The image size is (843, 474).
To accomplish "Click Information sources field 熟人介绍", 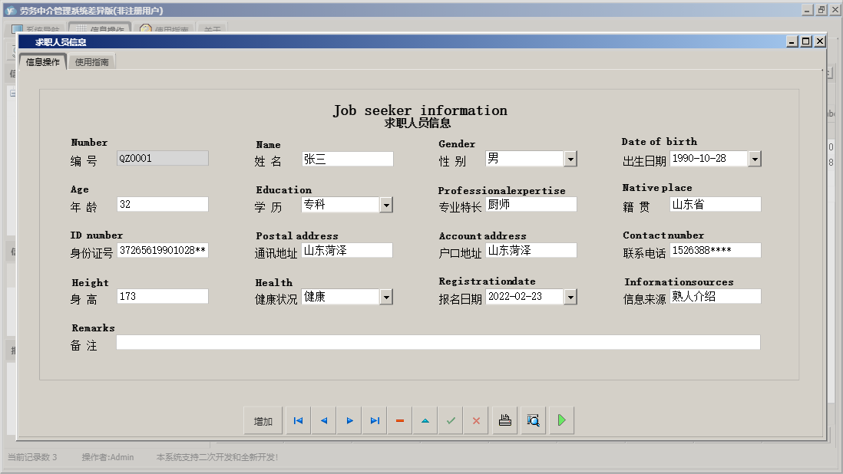I will pyautogui.click(x=716, y=296).
